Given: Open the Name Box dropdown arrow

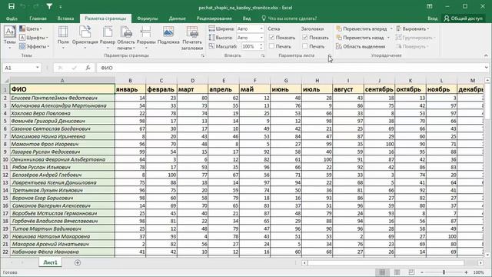Looking at the screenshot, I should [38, 68].
